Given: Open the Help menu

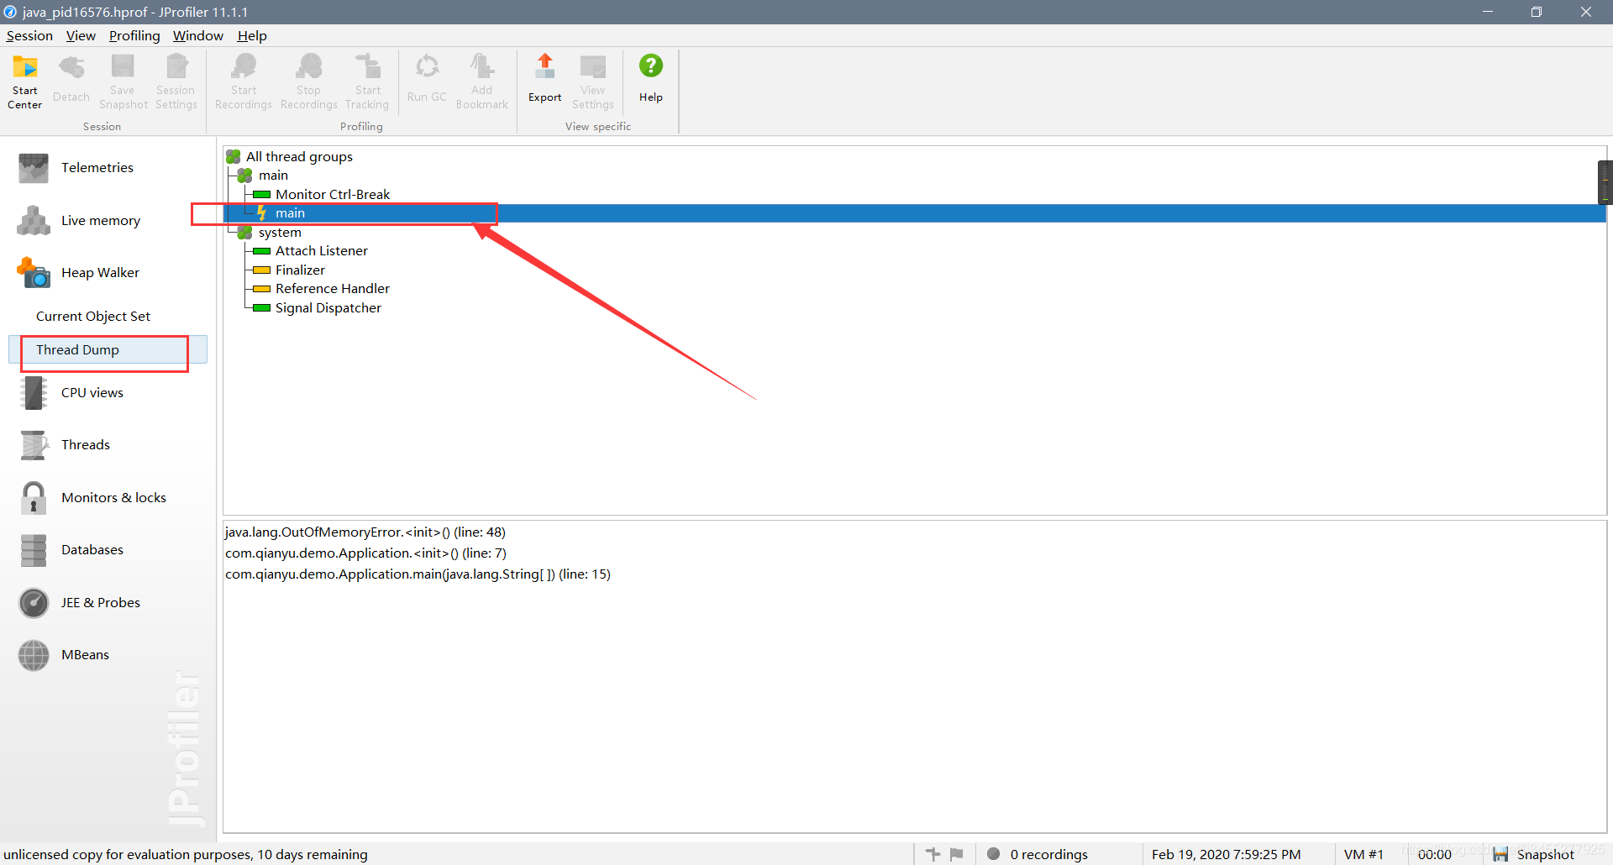Looking at the screenshot, I should 252,35.
